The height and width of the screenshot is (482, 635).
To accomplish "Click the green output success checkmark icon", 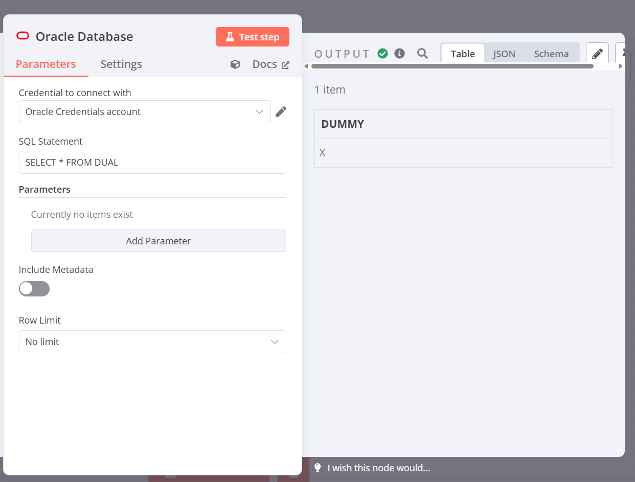I will 382,53.
